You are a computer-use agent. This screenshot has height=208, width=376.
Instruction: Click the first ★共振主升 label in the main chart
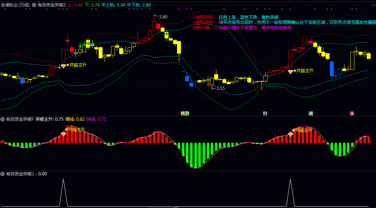click(76, 65)
